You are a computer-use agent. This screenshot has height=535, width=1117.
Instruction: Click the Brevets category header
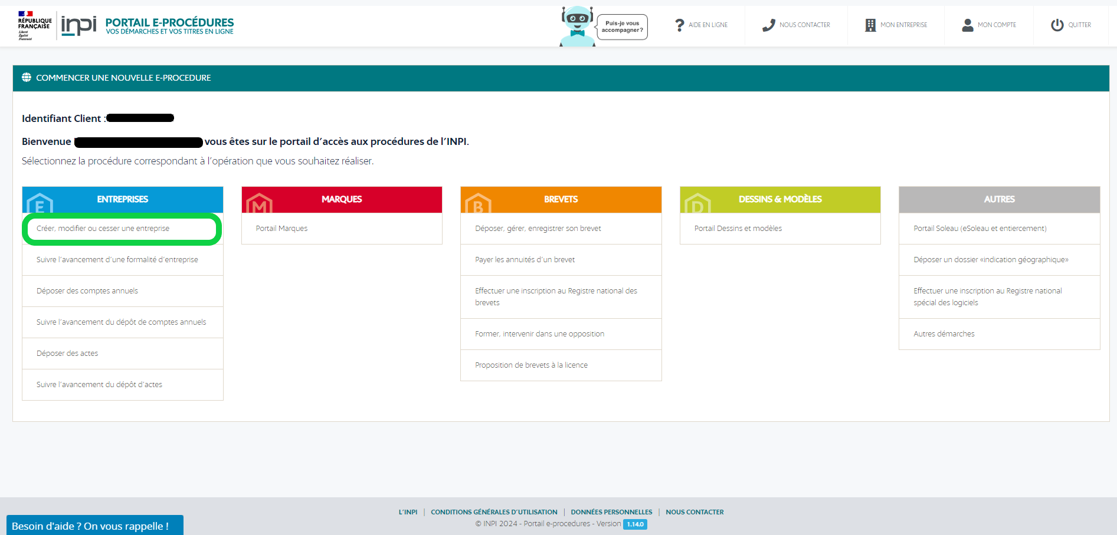pyautogui.click(x=561, y=200)
